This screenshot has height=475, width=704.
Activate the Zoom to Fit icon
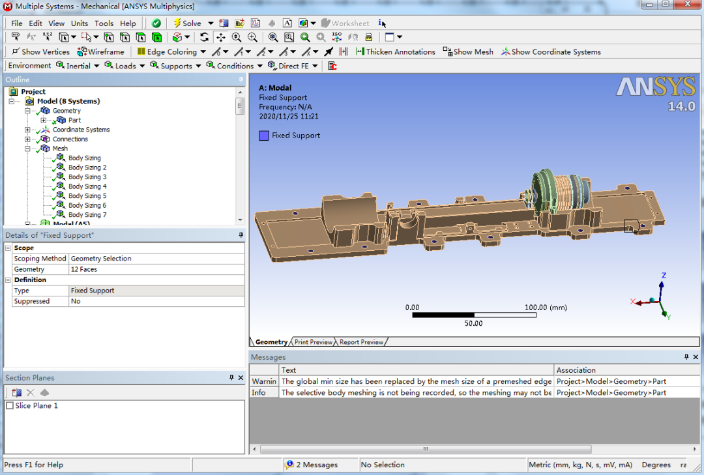tap(289, 37)
